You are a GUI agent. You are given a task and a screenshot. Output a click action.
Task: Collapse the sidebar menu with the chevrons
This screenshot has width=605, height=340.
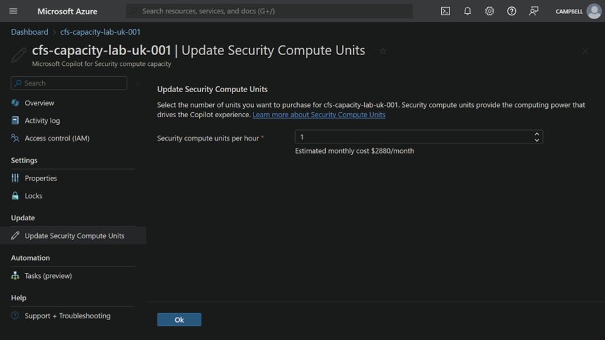pyautogui.click(x=137, y=83)
